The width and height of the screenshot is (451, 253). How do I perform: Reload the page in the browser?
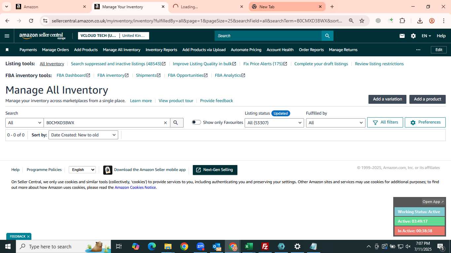31,21
